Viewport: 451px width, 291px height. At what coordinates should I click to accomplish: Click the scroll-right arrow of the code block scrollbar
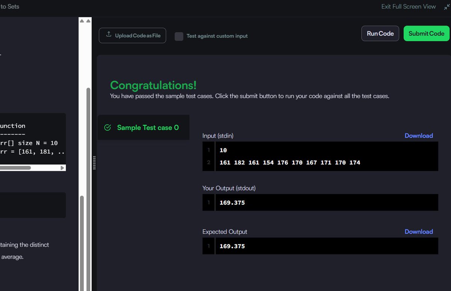pos(62,168)
